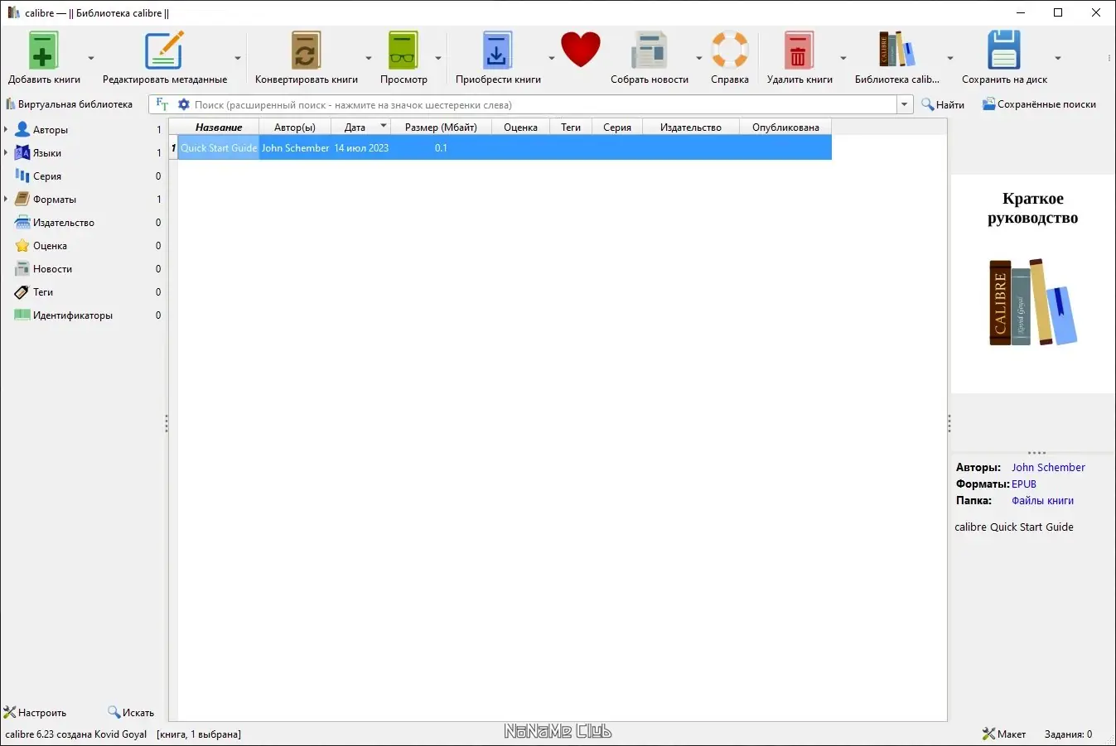
Task: Open the Справка lifebuoy help icon
Action: [x=730, y=51]
